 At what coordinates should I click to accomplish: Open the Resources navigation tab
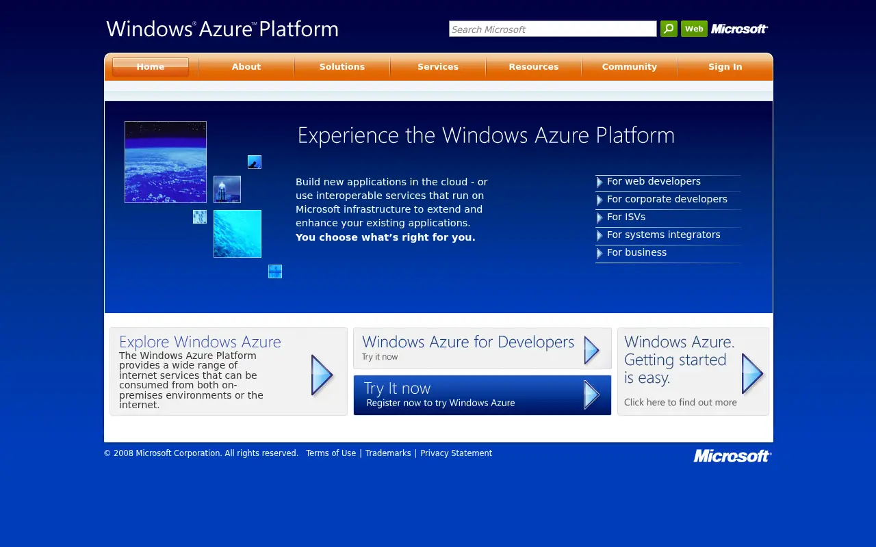tap(534, 67)
